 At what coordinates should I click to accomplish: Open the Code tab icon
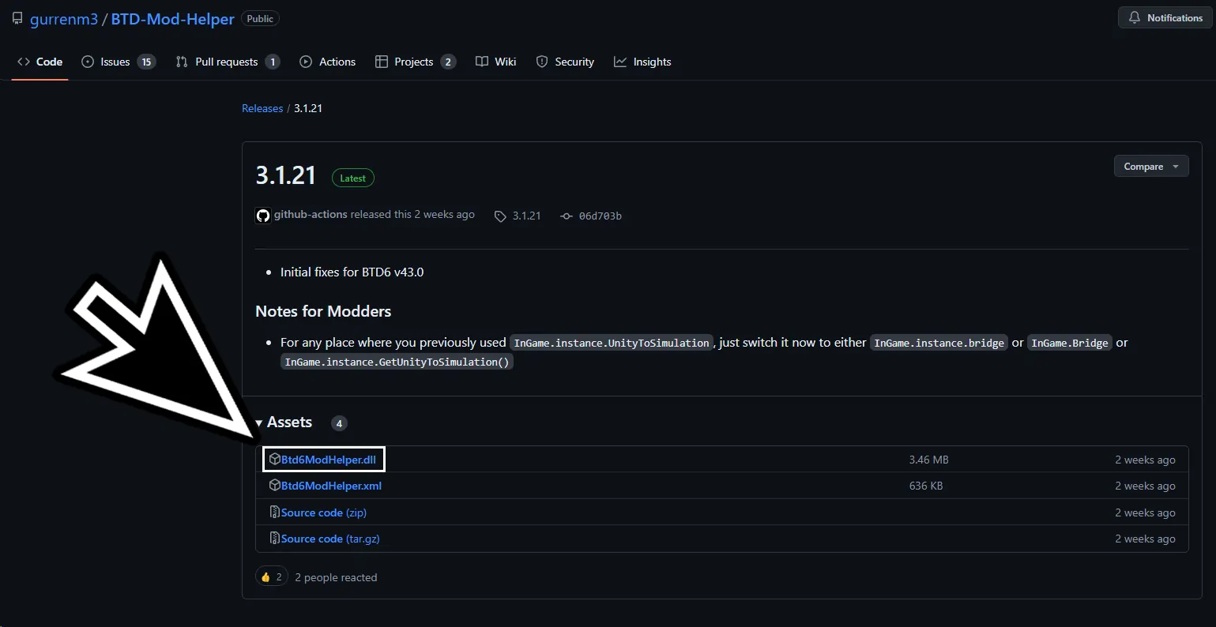click(23, 61)
